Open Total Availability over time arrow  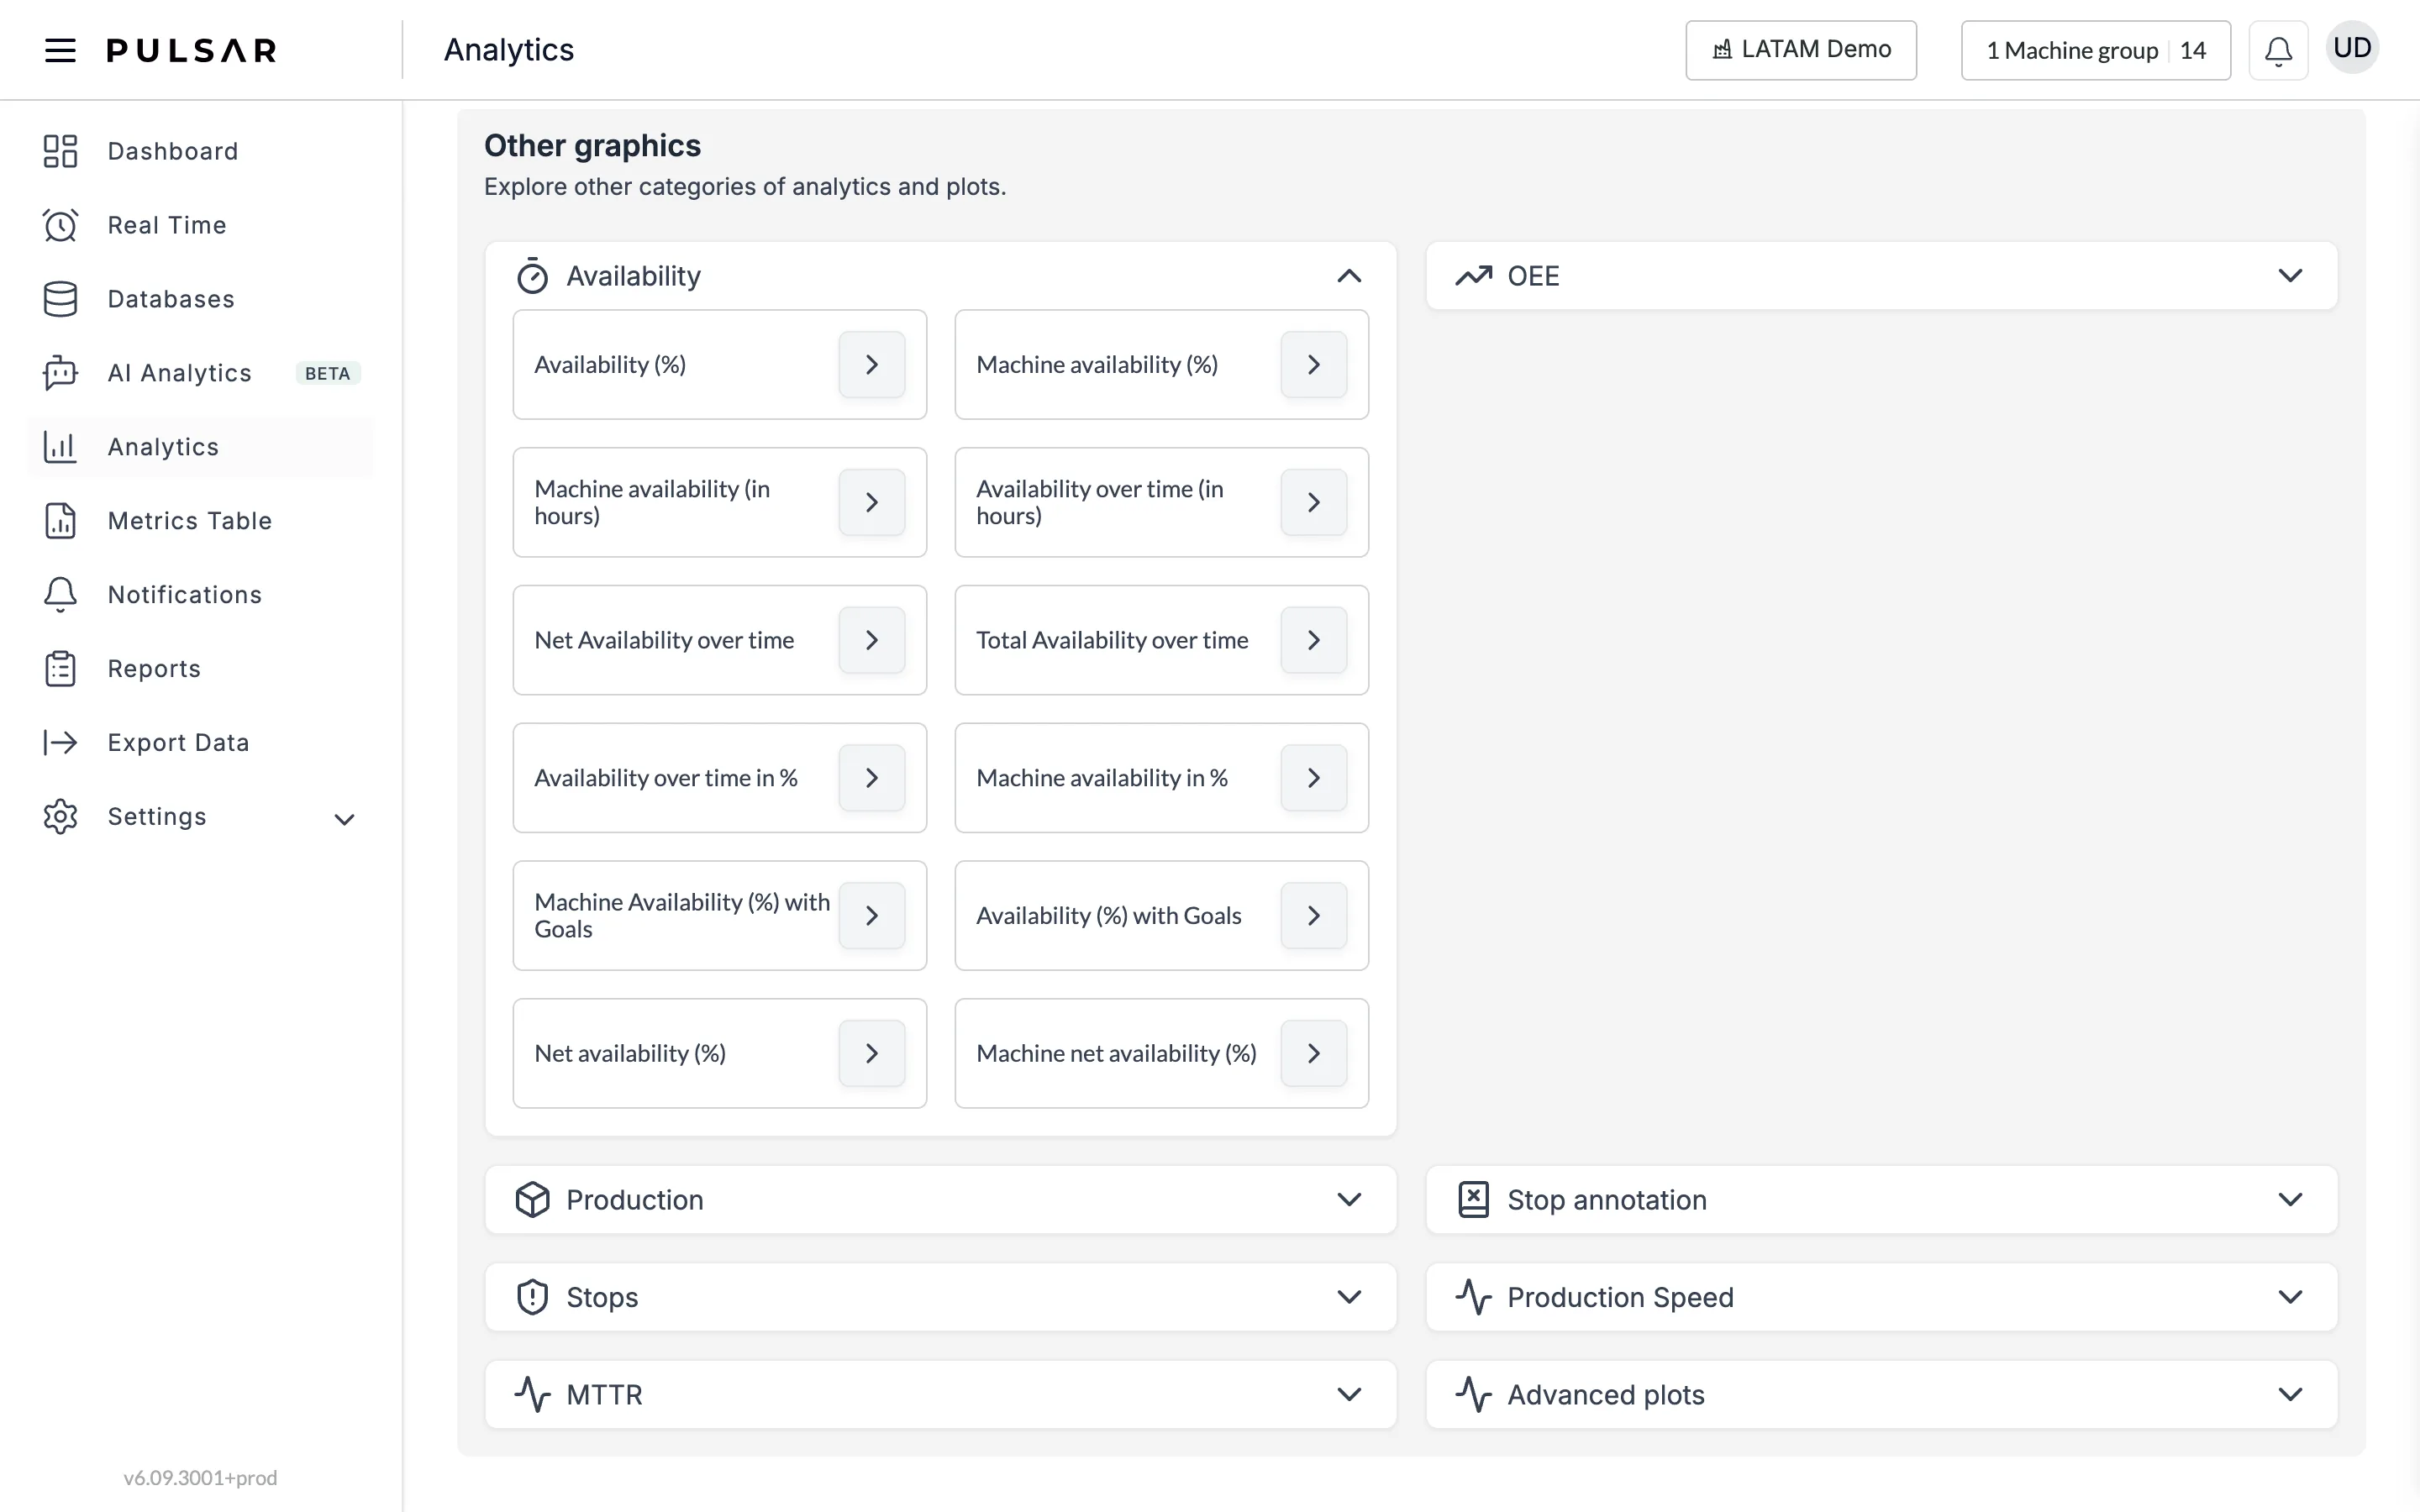click(x=1313, y=640)
